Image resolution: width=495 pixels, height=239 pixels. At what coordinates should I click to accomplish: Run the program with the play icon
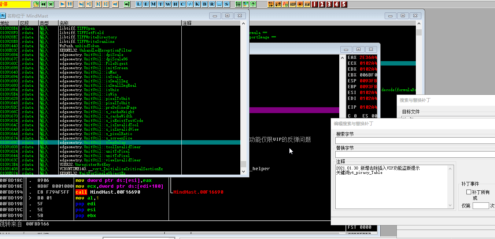(63, 4)
